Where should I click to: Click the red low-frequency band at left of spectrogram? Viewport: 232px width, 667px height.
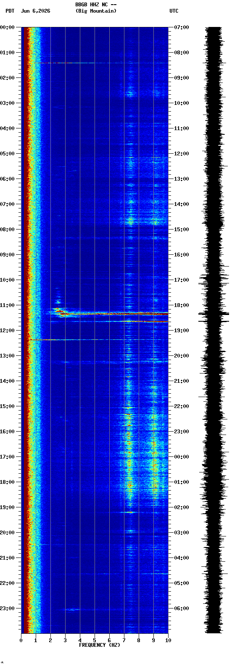coord(25,330)
